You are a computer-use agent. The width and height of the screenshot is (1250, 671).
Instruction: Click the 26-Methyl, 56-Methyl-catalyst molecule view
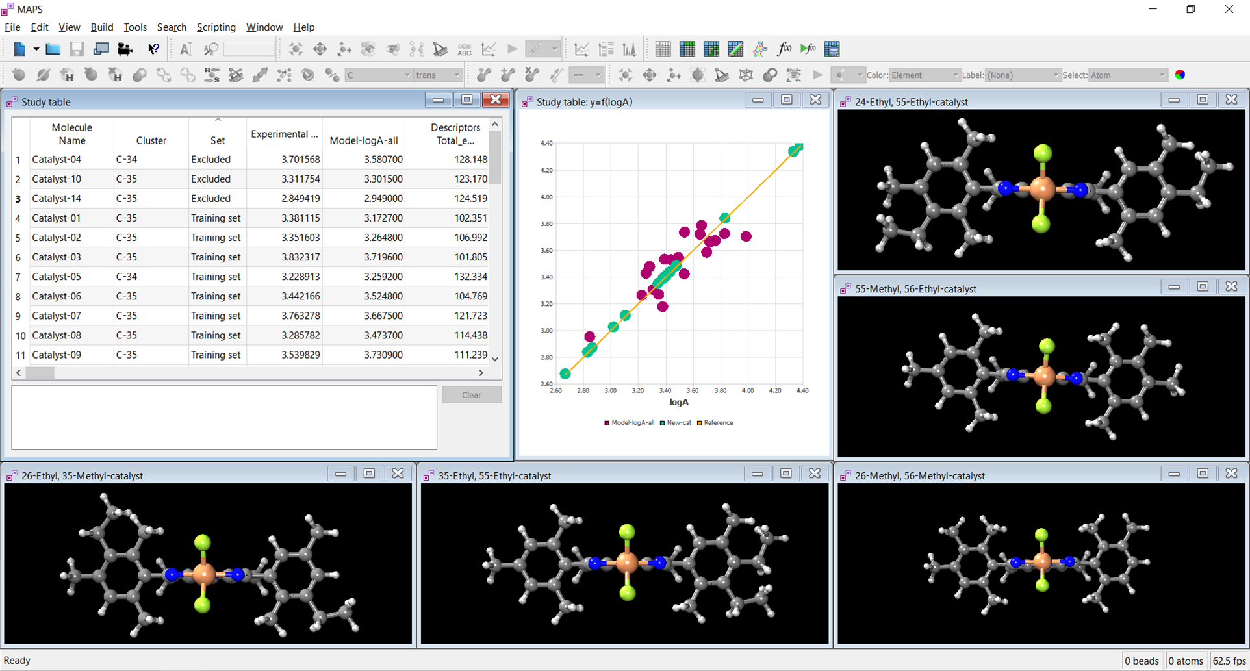point(1041,564)
